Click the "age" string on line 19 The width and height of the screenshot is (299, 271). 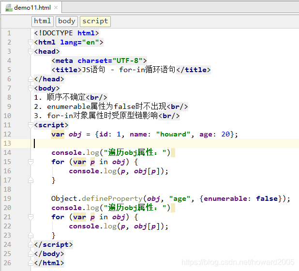[x=179, y=198]
